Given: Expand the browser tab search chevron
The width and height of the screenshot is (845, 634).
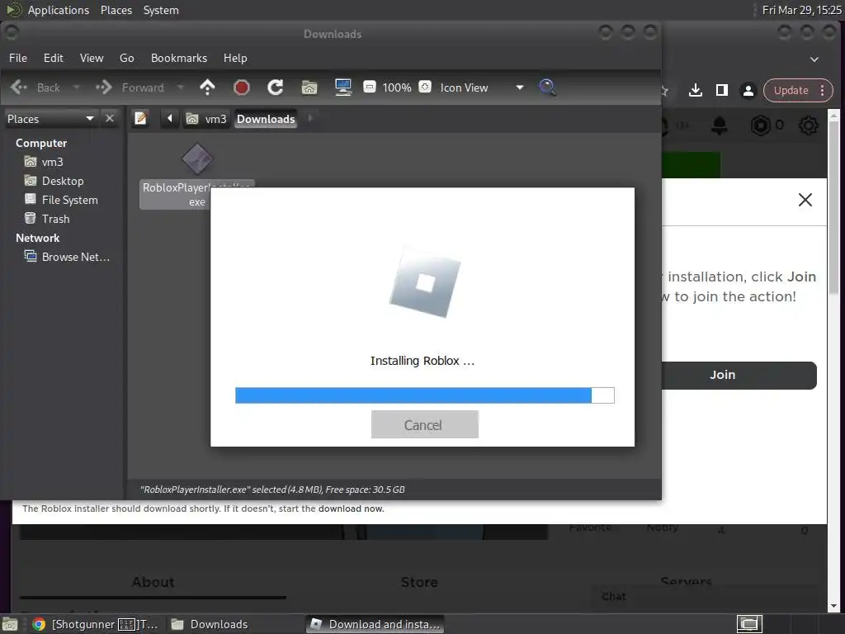Looking at the screenshot, I should [x=814, y=59].
